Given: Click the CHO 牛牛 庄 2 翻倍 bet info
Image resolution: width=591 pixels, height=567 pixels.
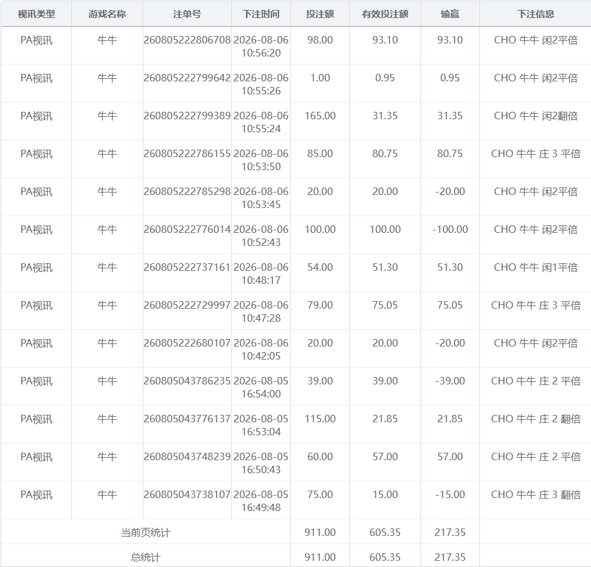Looking at the screenshot, I should (536, 419).
